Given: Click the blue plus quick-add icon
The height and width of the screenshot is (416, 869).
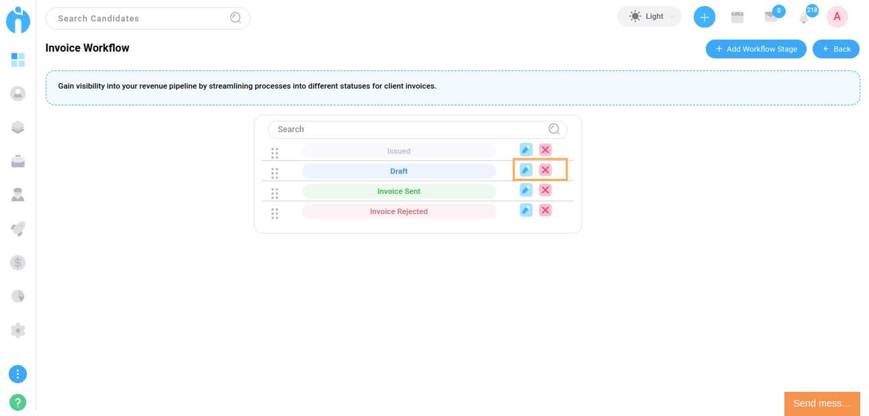Looking at the screenshot, I should pyautogui.click(x=704, y=17).
